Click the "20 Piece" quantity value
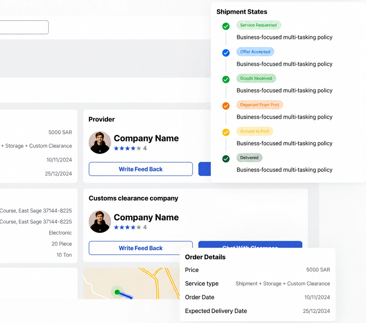The image size is (366, 323). click(x=62, y=244)
